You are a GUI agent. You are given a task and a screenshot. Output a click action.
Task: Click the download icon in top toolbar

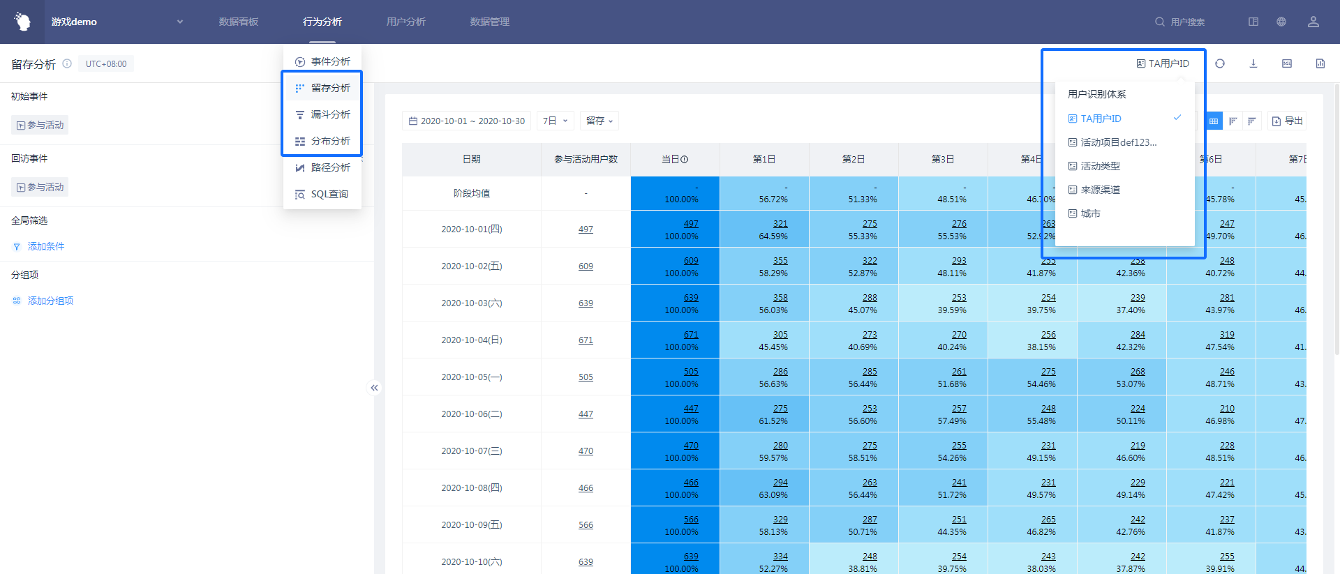pos(1253,63)
